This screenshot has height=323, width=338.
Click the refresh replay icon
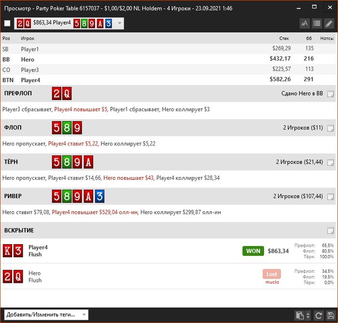[318, 315]
